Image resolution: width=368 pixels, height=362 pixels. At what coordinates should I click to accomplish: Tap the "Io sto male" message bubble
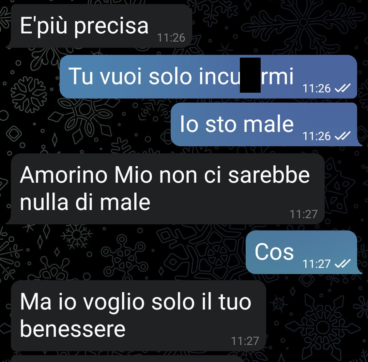pos(266,124)
